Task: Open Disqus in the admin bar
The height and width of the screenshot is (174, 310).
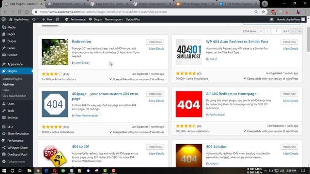Action: point(95,19)
